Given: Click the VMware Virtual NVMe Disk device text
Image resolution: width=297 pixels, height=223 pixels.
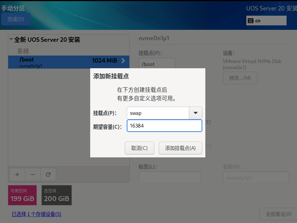Looking at the screenshot, I should coord(252,64).
